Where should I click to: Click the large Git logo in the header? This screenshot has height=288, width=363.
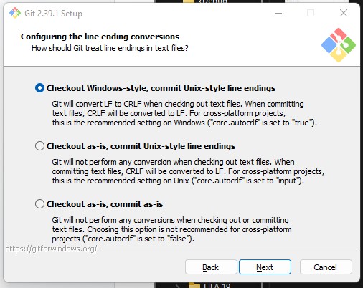click(x=339, y=45)
